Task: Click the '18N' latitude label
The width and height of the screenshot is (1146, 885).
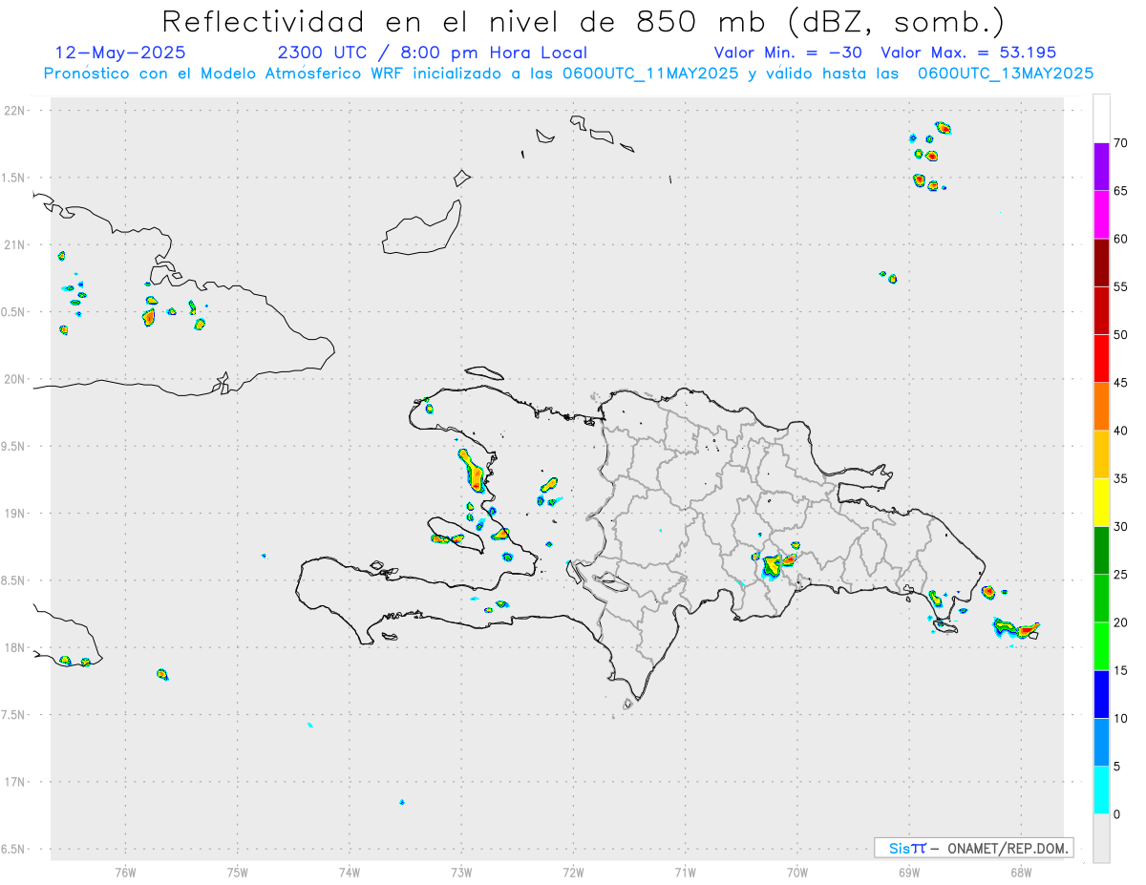Action: pyautogui.click(x=16, y=647)
